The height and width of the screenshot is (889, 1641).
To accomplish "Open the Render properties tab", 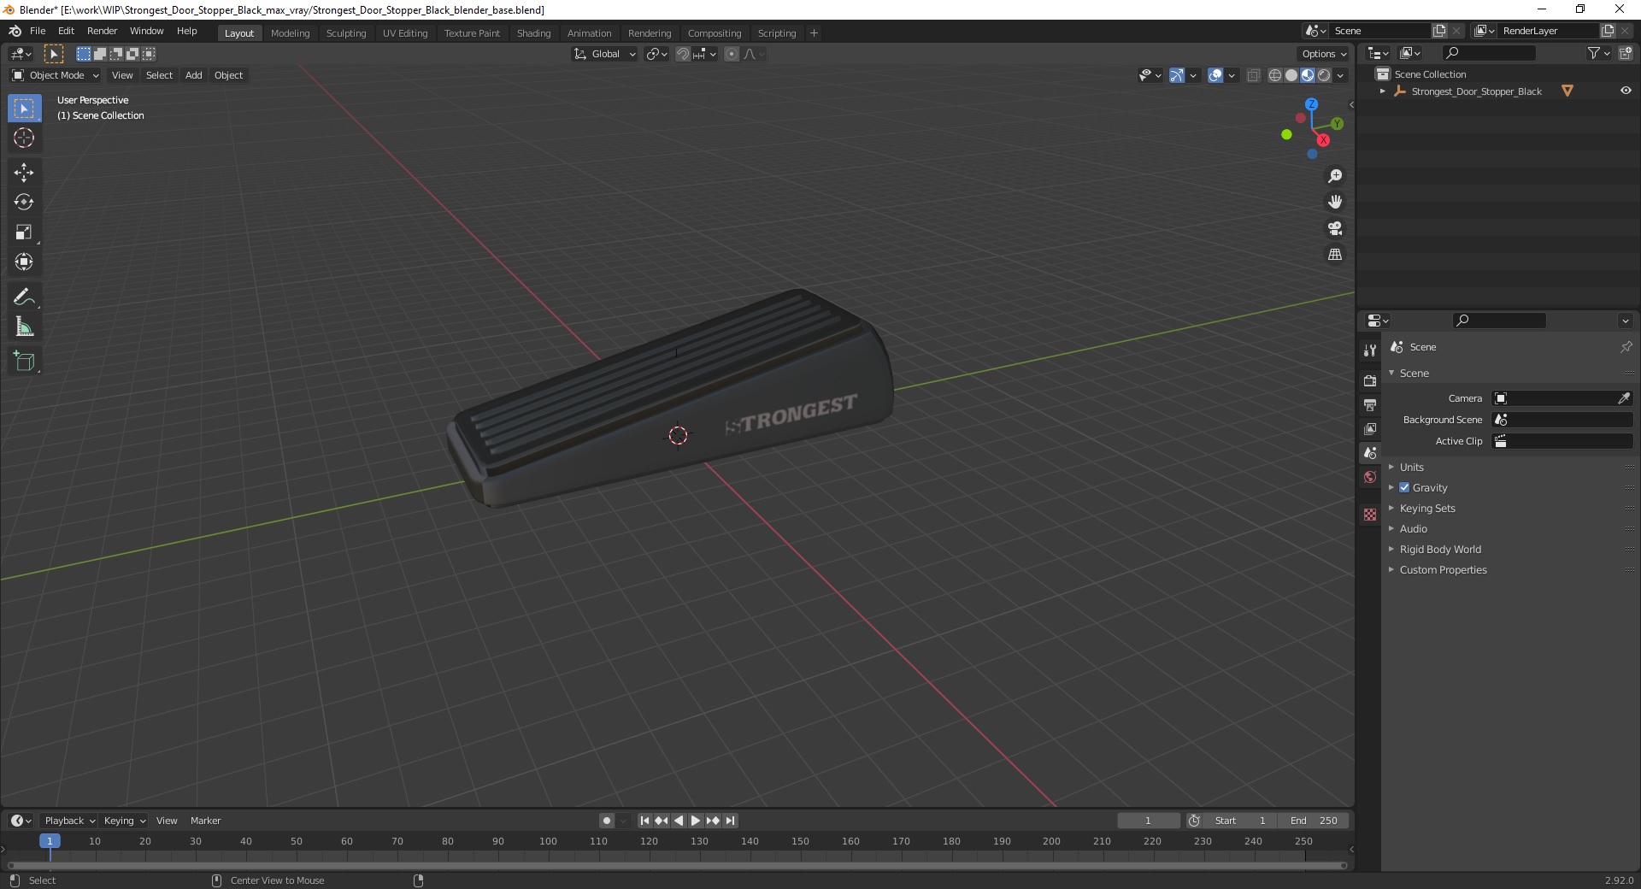I will (1370, 380).
